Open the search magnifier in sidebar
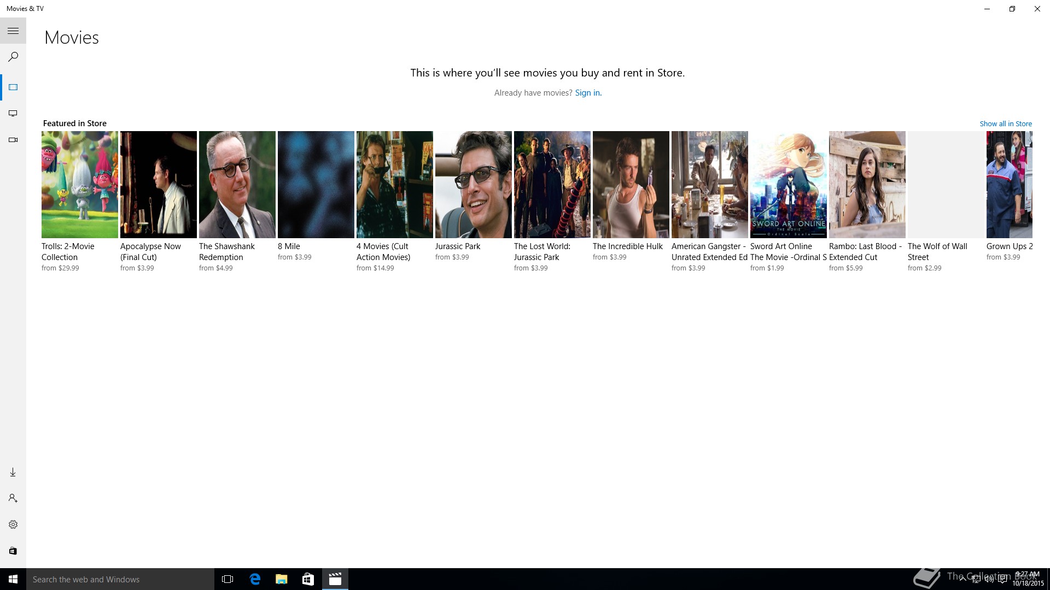Viewport: 1050px width, 590px height. [x=13, y=57]
